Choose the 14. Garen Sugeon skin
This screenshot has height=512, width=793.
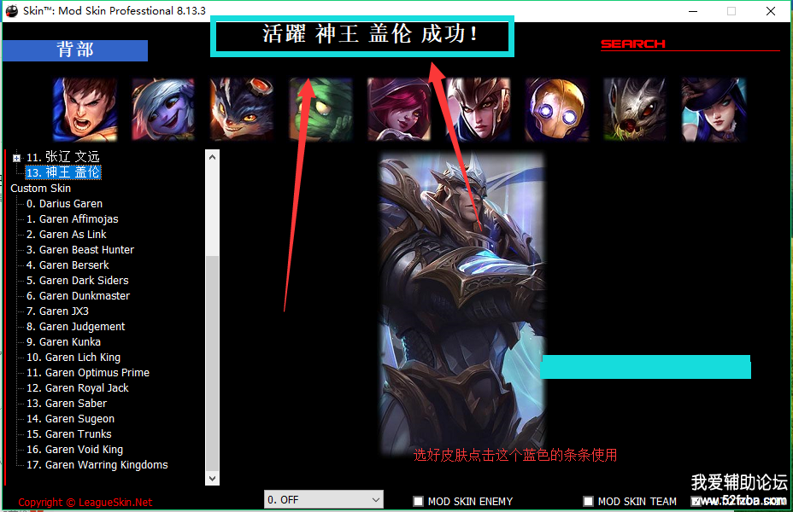(x=70, y=419)
